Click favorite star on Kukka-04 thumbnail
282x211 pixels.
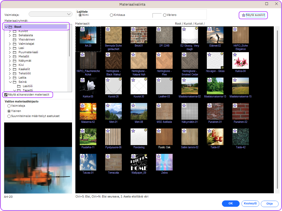235,55
